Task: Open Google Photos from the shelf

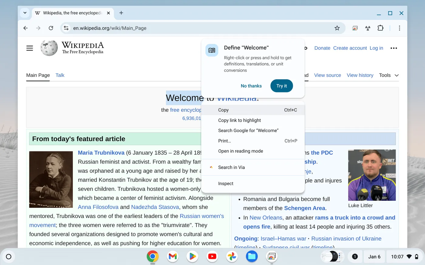Action: tap(232, 257)
